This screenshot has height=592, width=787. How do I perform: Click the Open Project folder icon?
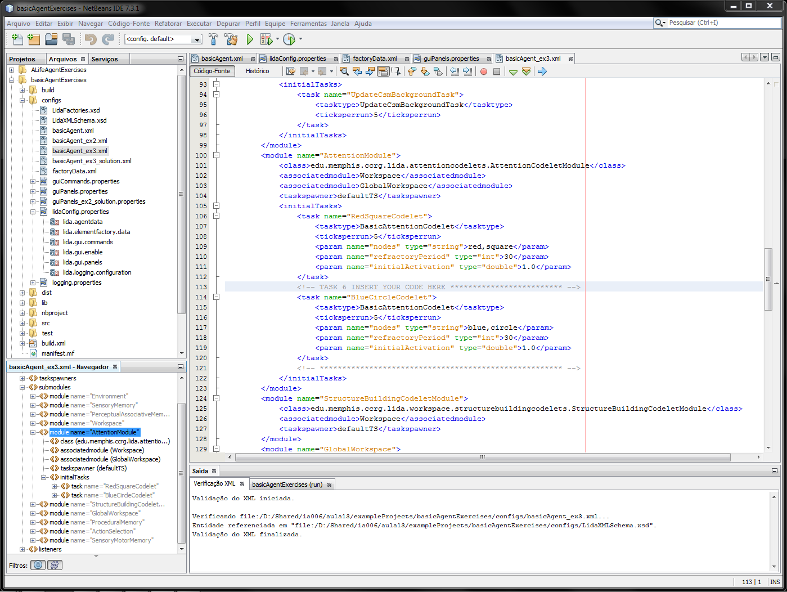pyautogui.click(x=51, y=39)
